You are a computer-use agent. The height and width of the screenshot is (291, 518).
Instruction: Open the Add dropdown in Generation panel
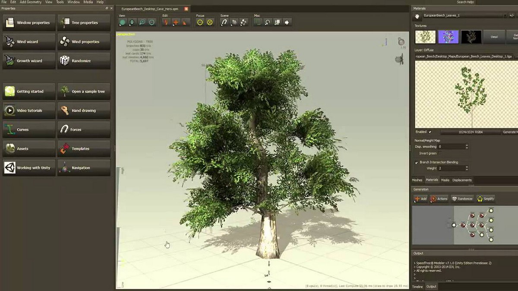[x=420, y=199]
